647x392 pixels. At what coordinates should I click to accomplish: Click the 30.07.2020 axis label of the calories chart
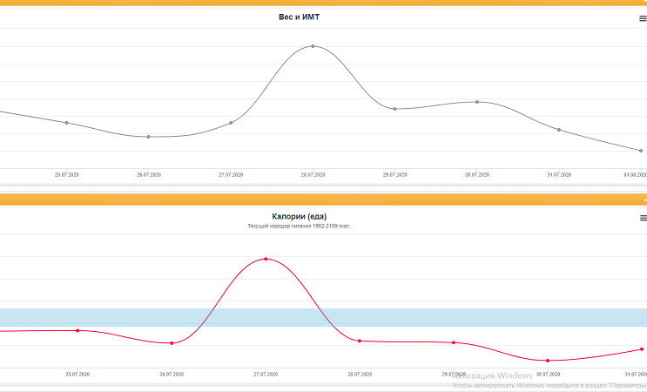coord(548,375)
